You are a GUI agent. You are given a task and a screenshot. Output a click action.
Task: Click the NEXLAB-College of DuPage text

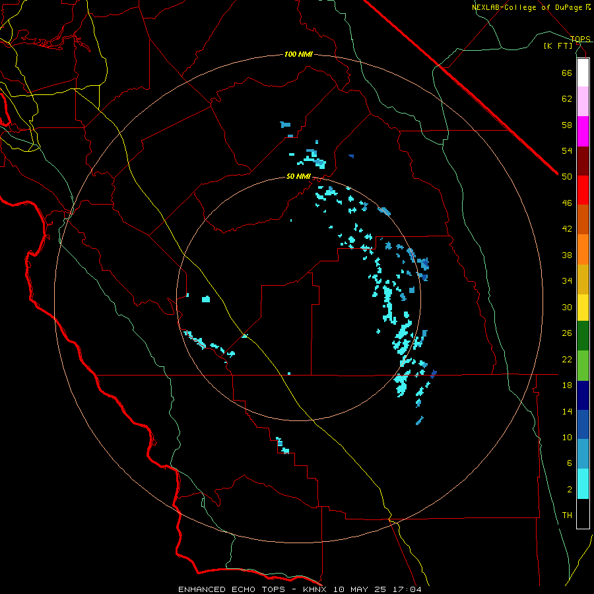pyautogui.click(x=528, y=7)
